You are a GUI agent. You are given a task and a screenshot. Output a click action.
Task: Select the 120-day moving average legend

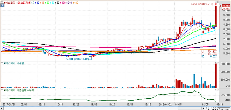point(63,3)
